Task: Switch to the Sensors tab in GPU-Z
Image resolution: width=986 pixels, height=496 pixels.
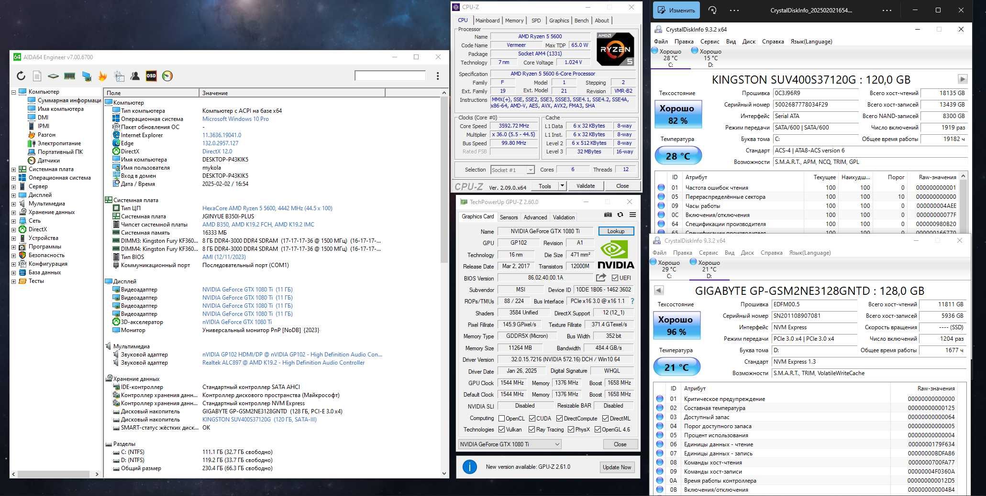Action: click(x=509, y=217)
